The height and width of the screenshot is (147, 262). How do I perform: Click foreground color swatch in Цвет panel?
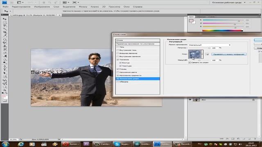tap(191, 21)
